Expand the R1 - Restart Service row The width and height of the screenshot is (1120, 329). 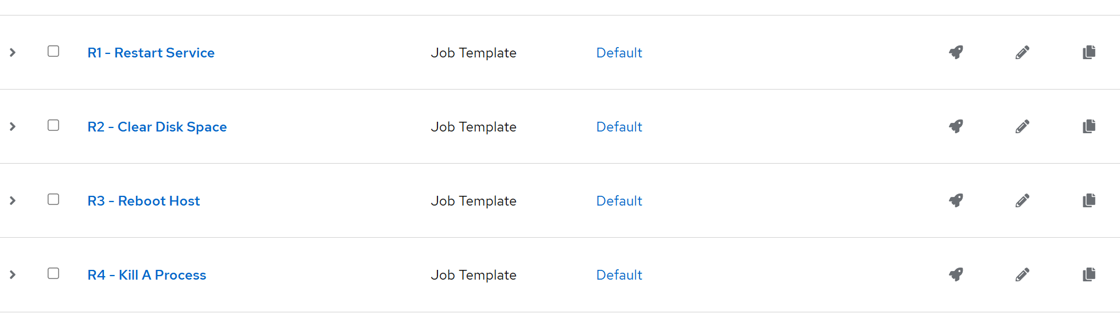tap(13, 52)
